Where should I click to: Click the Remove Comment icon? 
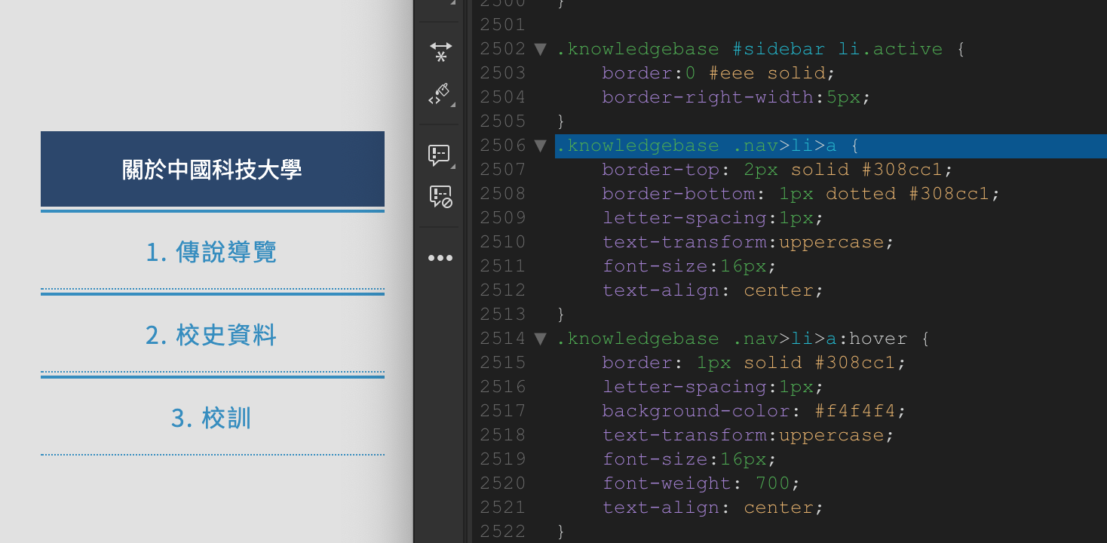pyautogui.click(x=440, y=197)
